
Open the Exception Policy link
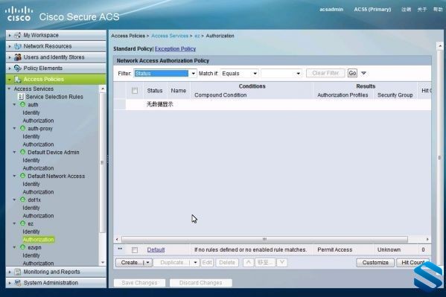pos(175,48)
